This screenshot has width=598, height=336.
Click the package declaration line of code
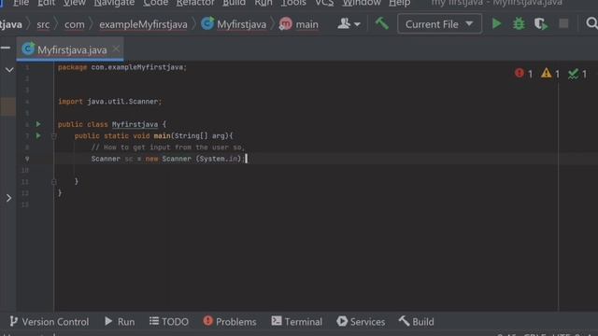pos(122,67)
